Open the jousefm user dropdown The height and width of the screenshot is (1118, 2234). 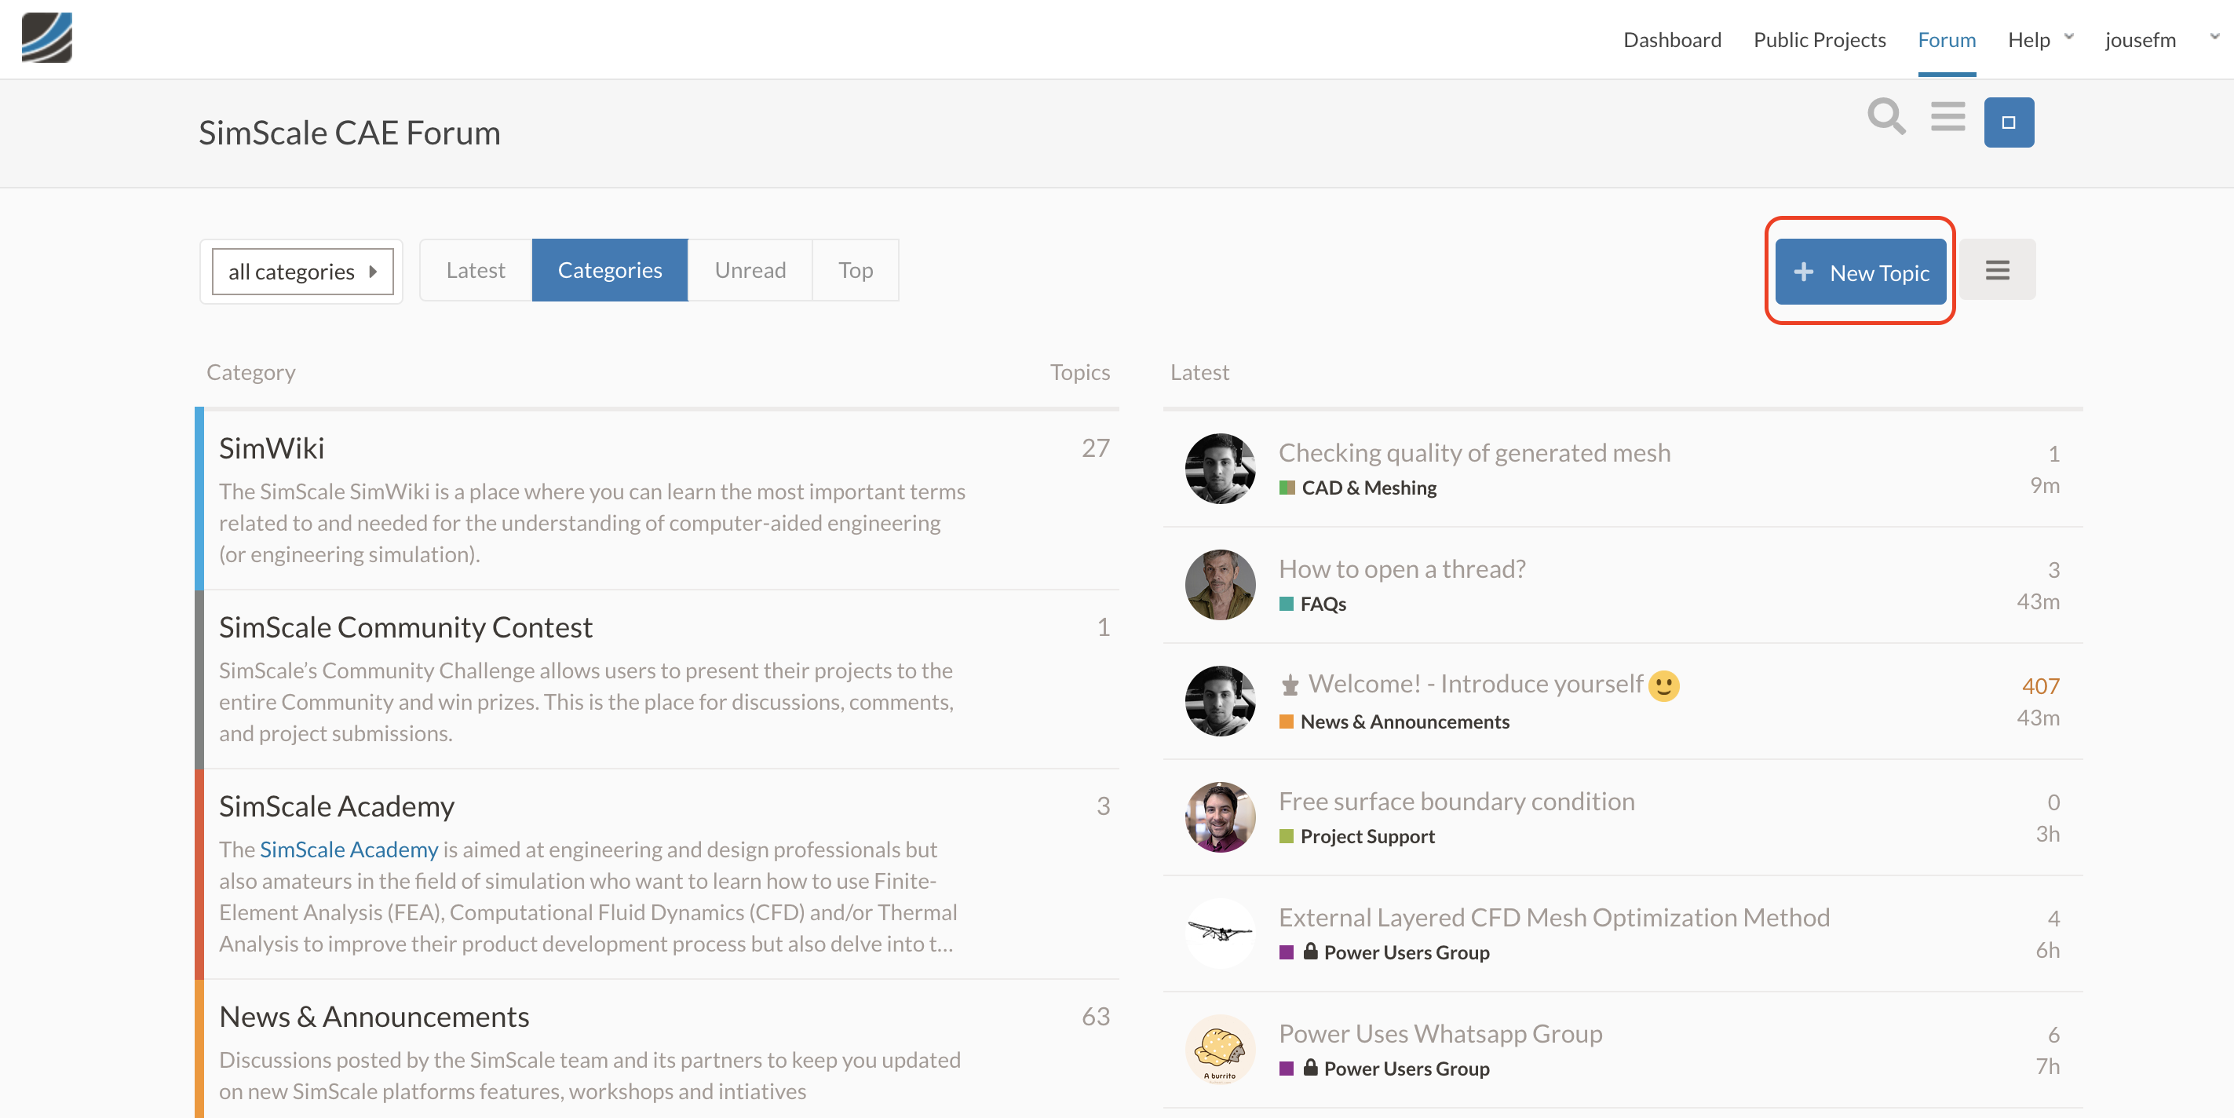coord(2214,38)
